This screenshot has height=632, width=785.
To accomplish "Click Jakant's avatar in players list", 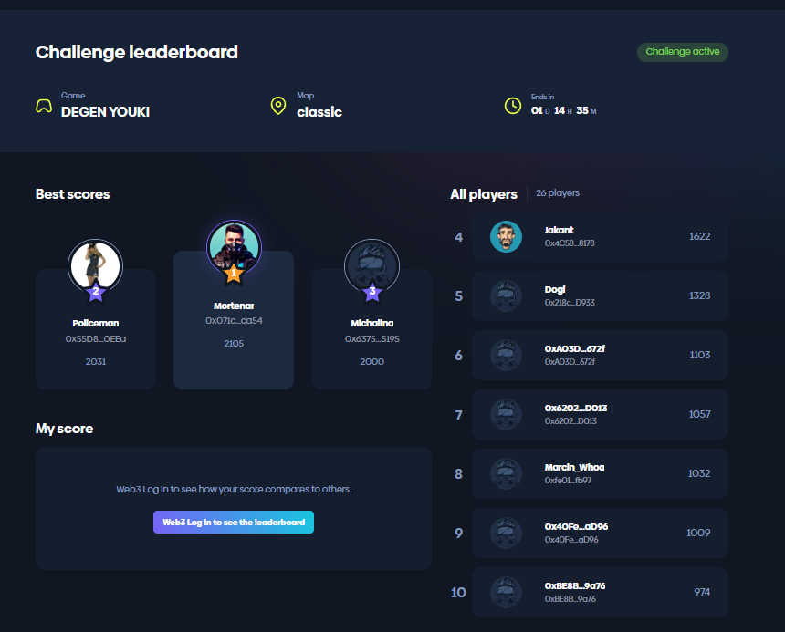I will (506, 236).
